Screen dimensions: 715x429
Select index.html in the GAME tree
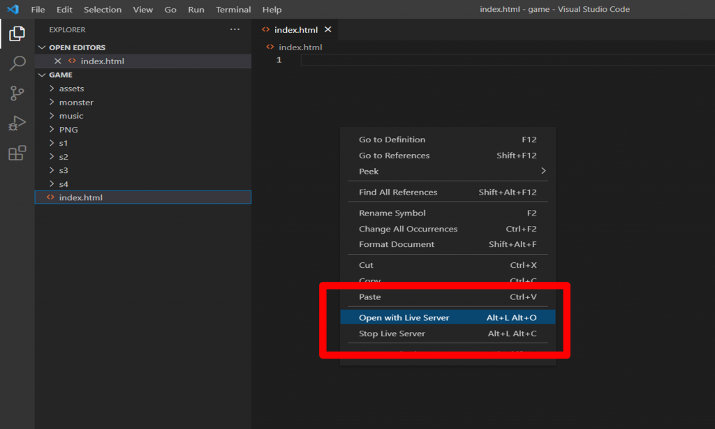(x=142, y=197)
